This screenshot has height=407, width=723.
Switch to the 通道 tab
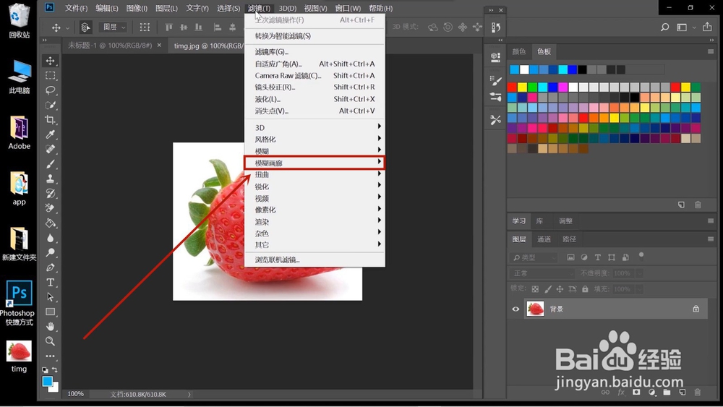pos(544,239)
